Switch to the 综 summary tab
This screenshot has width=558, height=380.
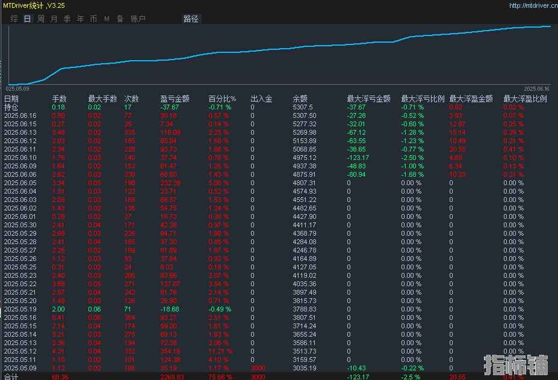click(x=14, y=19)
